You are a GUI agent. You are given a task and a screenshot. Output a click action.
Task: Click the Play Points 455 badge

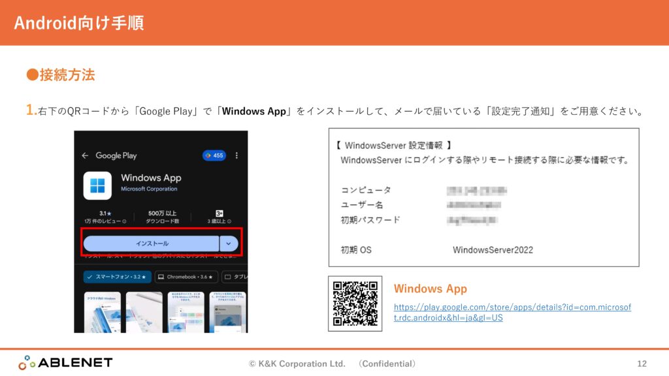214,155
